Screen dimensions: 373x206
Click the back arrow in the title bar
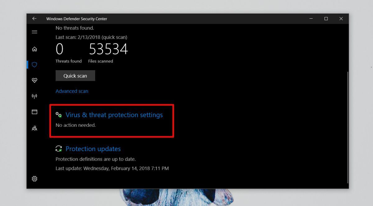(34, 19)
